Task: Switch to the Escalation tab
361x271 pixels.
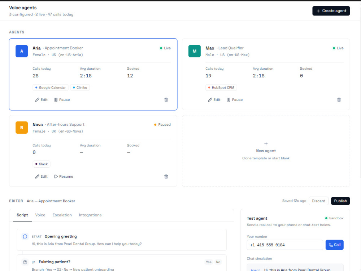Action: 62,215
